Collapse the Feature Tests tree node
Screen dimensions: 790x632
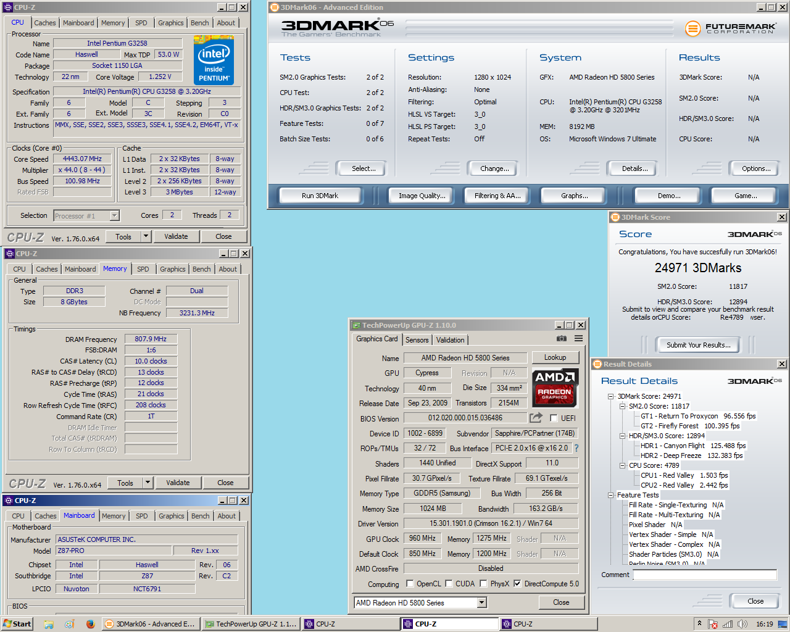coord(611,495)
